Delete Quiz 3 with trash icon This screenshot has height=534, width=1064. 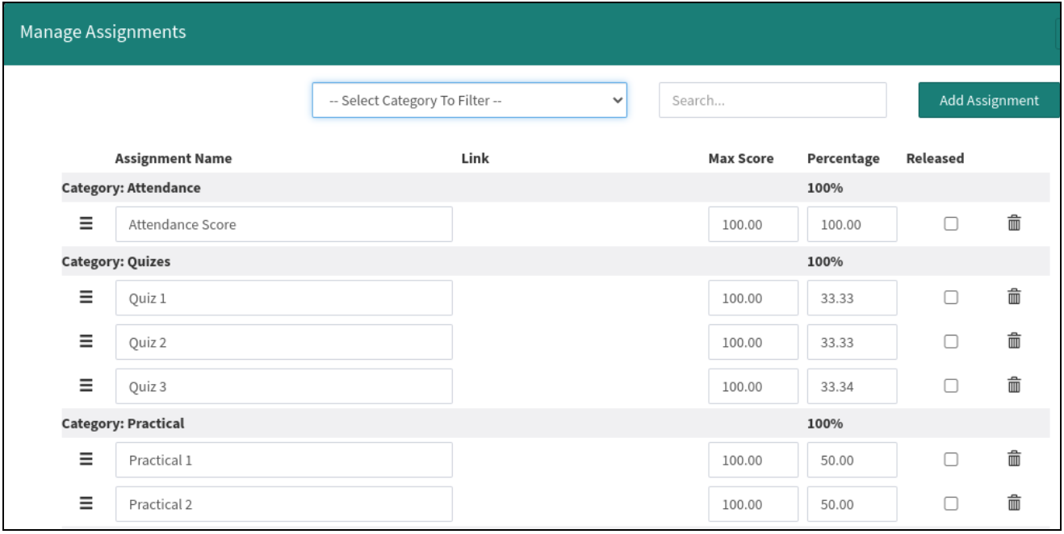coord(1015,386)
